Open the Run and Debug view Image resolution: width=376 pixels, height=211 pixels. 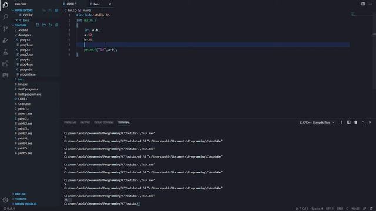point(5,40)
